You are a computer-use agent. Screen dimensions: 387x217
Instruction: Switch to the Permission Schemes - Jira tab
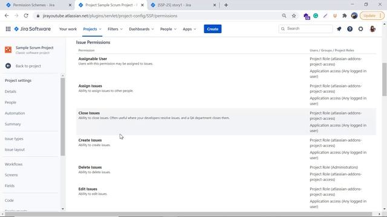pos(34,5)
